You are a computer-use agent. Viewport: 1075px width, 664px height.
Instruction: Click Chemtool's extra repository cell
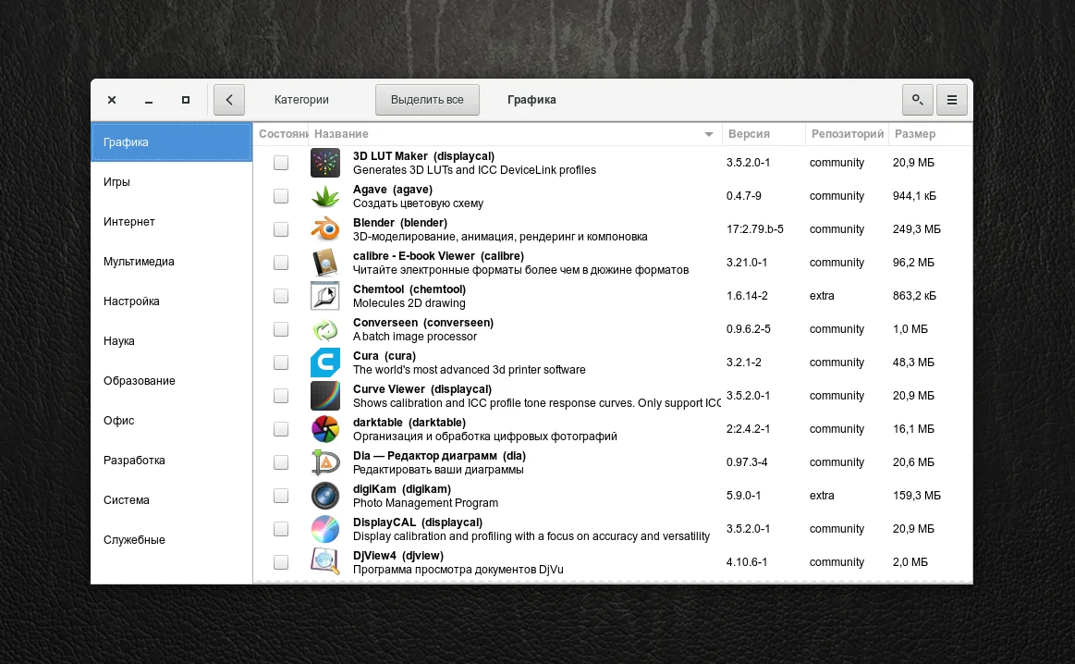tap(822, 296)
